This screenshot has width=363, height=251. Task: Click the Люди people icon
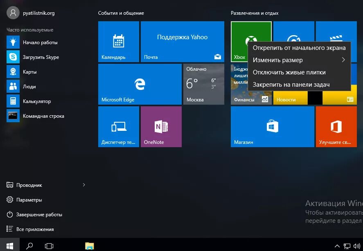[13, 87]
